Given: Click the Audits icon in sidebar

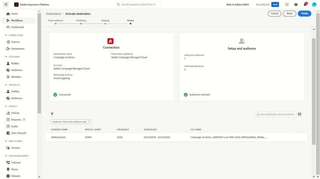Looking at the screenshot, I should (x=8, y=126).
